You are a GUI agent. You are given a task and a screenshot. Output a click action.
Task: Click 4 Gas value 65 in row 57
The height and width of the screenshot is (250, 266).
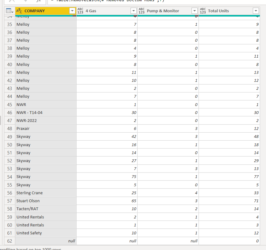tap(107, 201)
